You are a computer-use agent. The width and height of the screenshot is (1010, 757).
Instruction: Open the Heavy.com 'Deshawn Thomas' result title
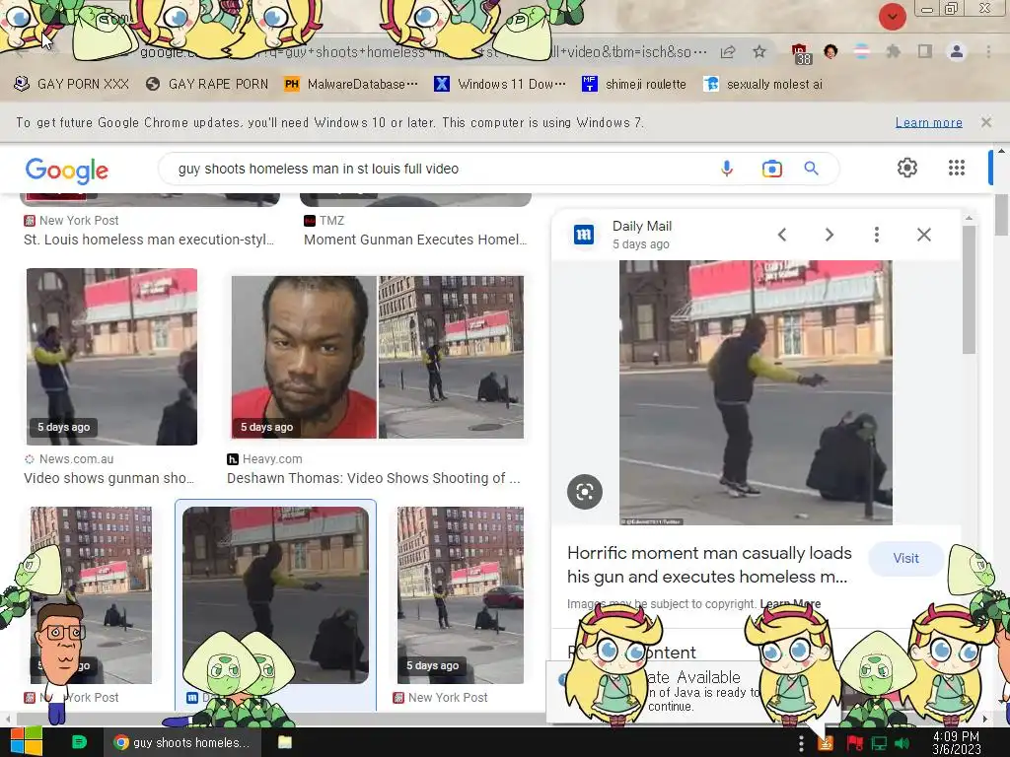[374, 478]
